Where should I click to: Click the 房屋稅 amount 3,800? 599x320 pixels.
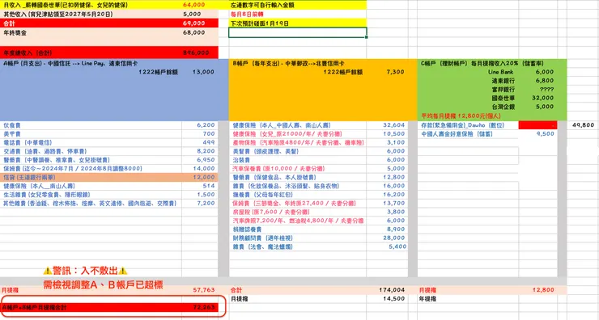coord(395,212)
